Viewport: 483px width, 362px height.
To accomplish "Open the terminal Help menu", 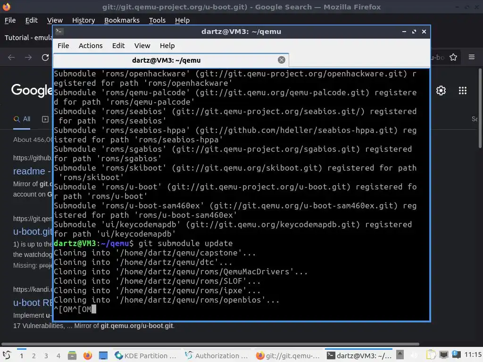I will click(x=167, y=46).
